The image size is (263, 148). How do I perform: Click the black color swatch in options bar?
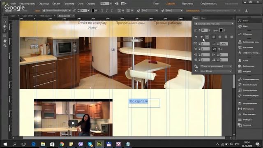[93, 10]
